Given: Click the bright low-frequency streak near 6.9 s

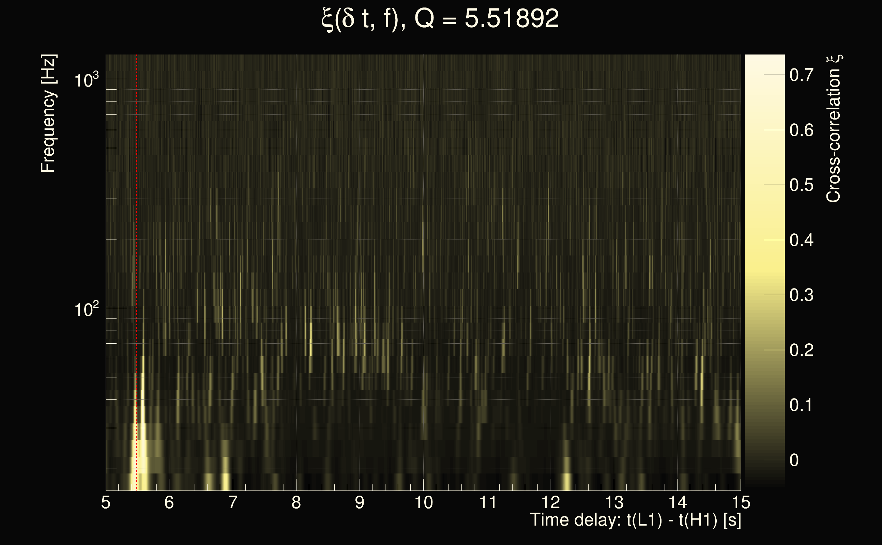Looking at the screenshot, I should (226, 479).
